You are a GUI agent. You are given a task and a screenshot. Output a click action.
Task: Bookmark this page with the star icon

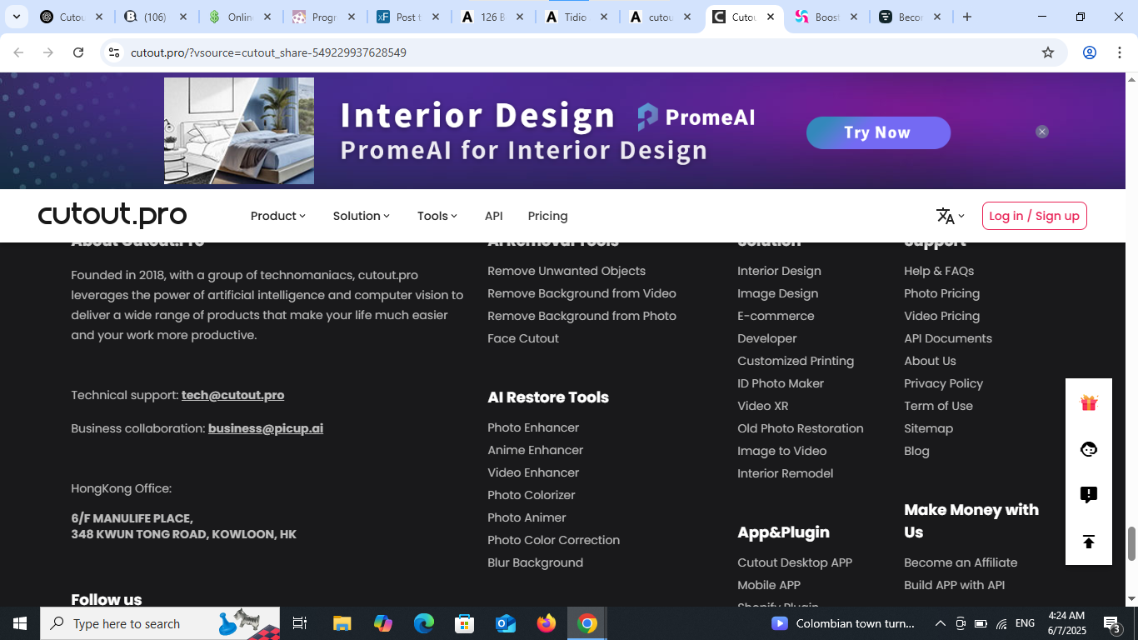1048,52
